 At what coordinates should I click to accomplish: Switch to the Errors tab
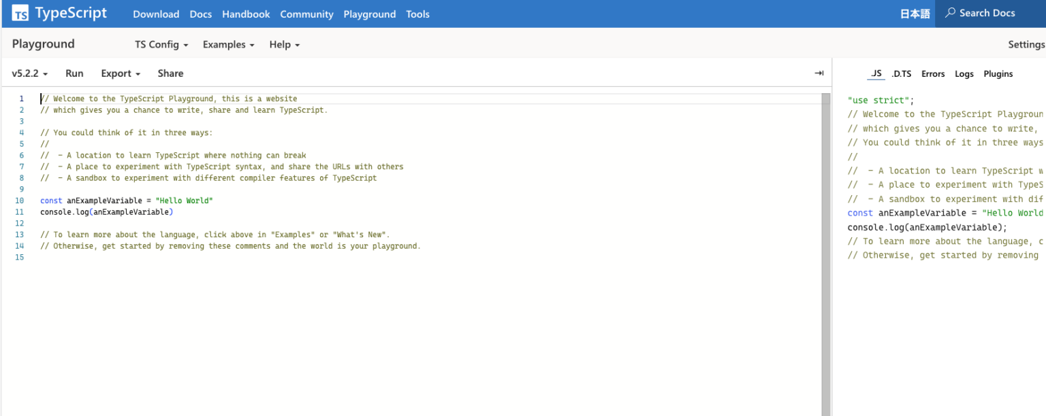933,74
